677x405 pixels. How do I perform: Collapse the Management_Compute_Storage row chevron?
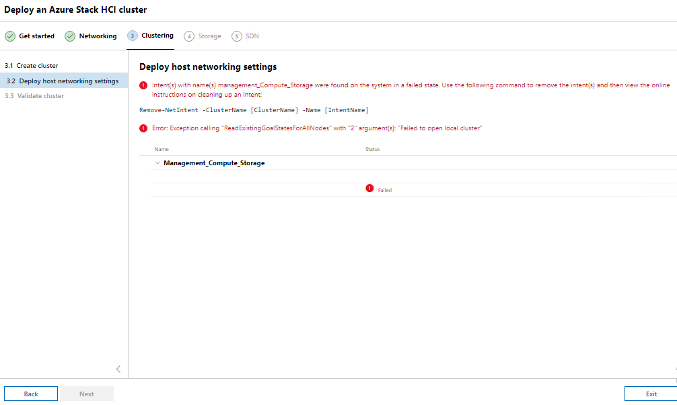tap(157, 163)
